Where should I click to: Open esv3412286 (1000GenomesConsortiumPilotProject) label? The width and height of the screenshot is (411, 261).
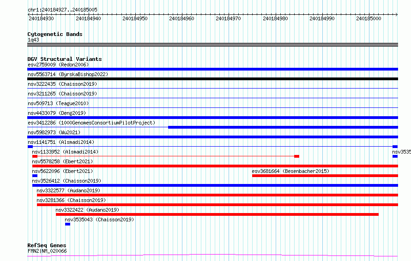click(91, 123)
